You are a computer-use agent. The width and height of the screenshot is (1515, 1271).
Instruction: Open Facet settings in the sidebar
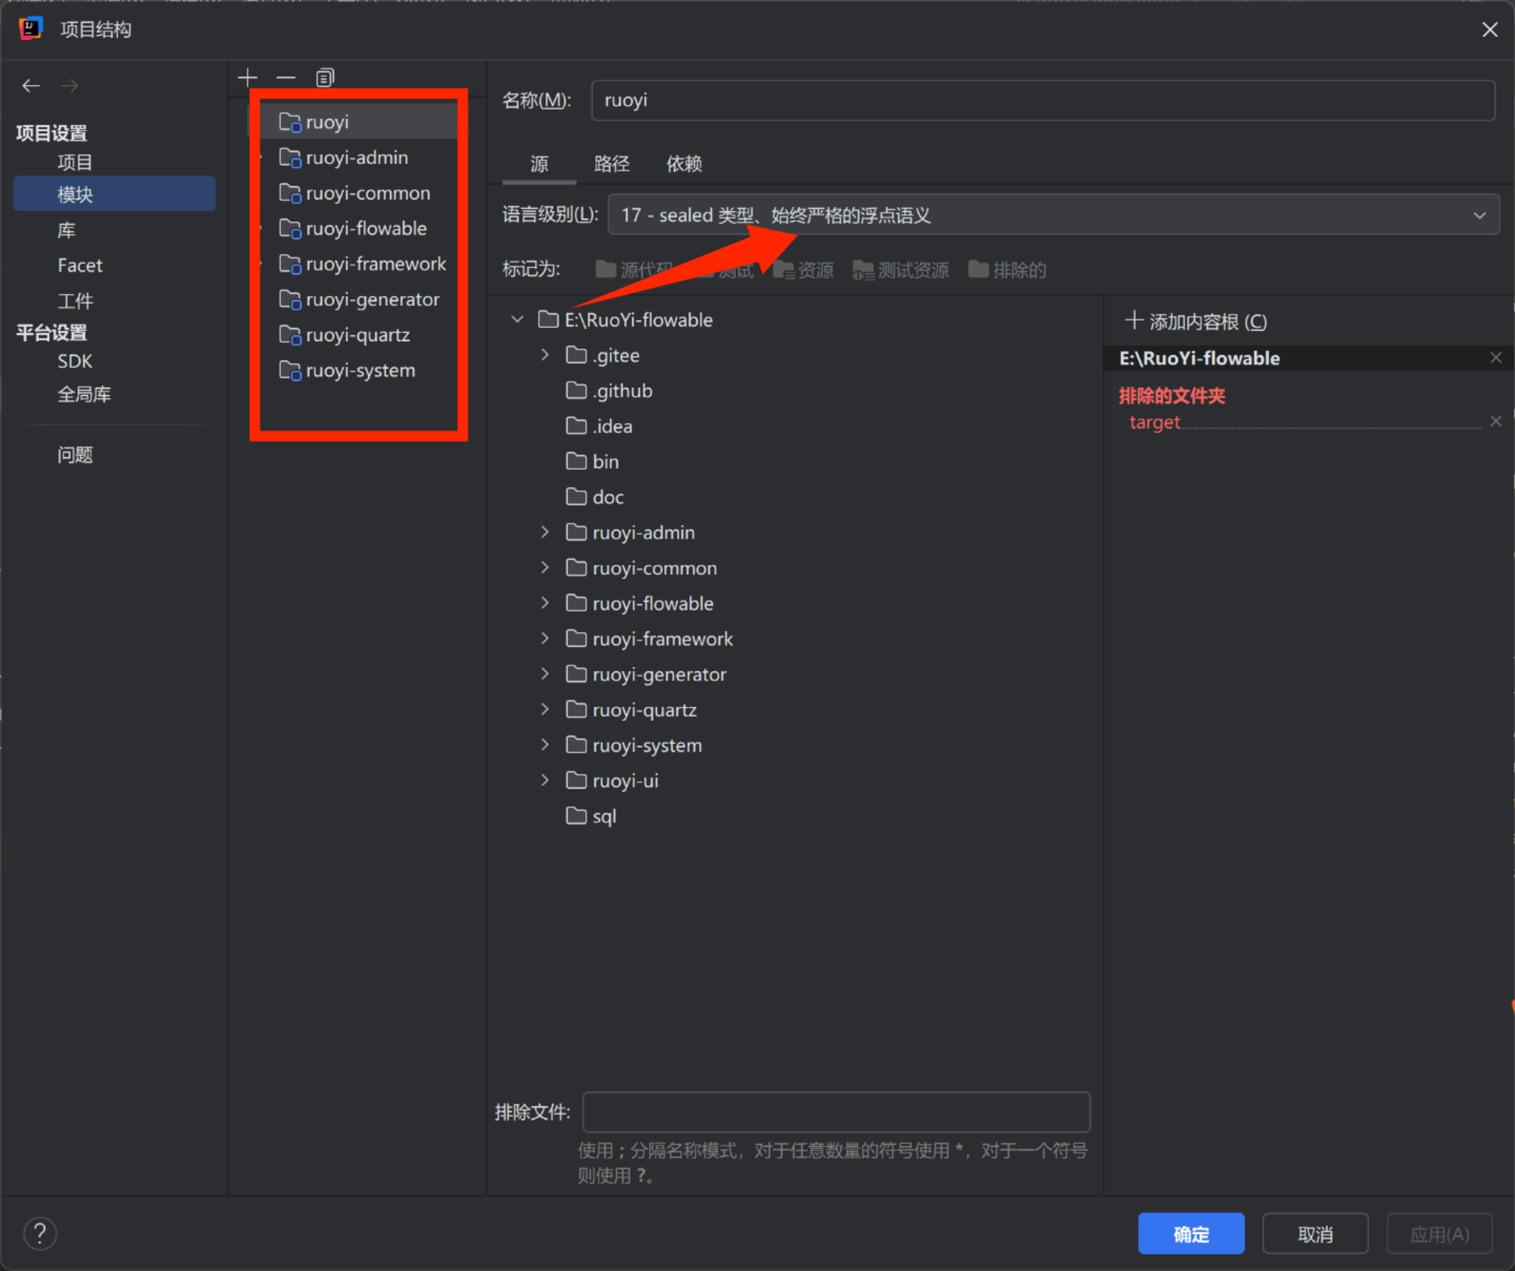[80, 265]
